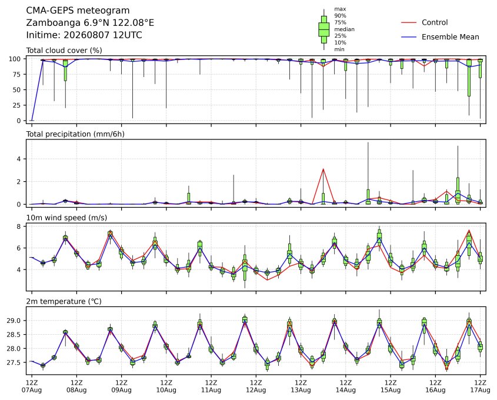This screenshot has width=497, height=400.
Task: Click the red Control legend line
Action: click(409, 22)
